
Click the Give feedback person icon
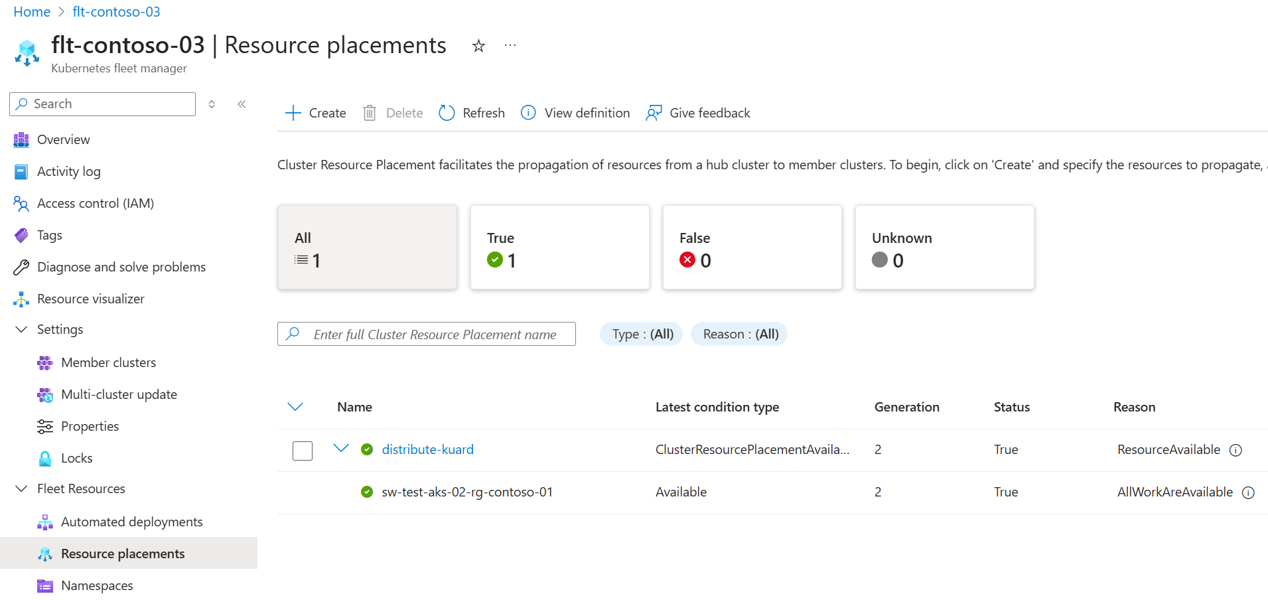pyautogui.click(x=654, y=113)
